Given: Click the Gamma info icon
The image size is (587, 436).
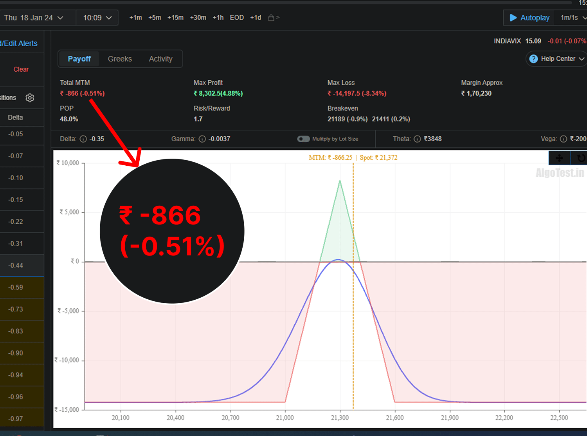Looking at the screenshot, I should click(x=202, y=139).
